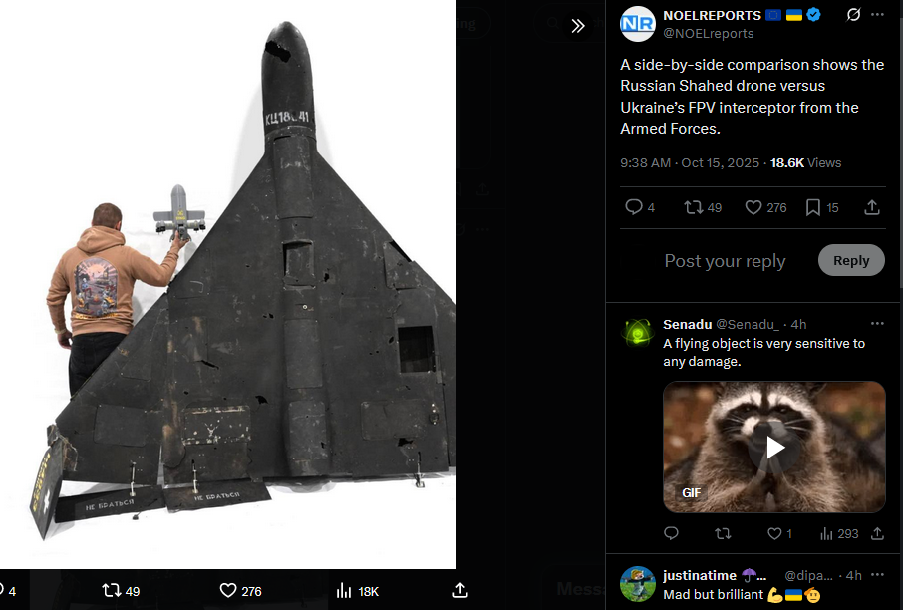The height and width of the screenshot is (610, 903).
Task: Click the Post your reply field
Action: point(725,261)
